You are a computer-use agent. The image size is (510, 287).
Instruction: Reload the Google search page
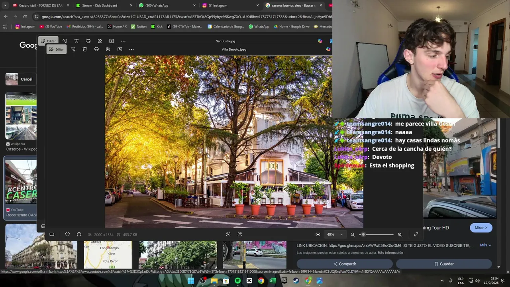[x=25, y=17]
